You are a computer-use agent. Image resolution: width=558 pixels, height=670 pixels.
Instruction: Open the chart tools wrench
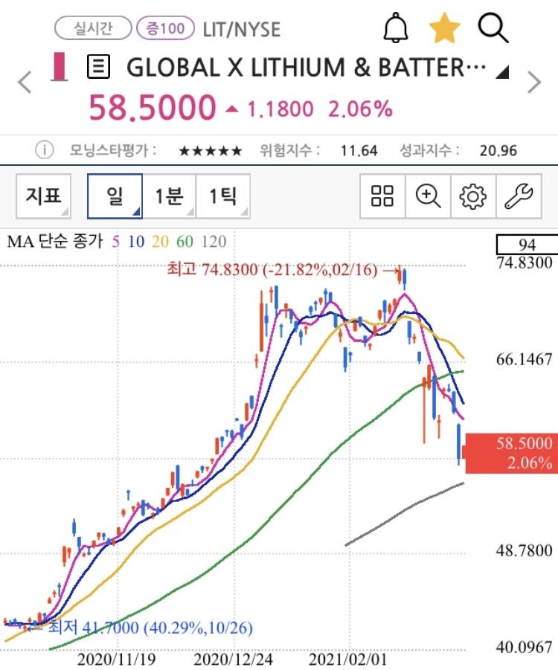pyautogui.click(x=519, y=196)
